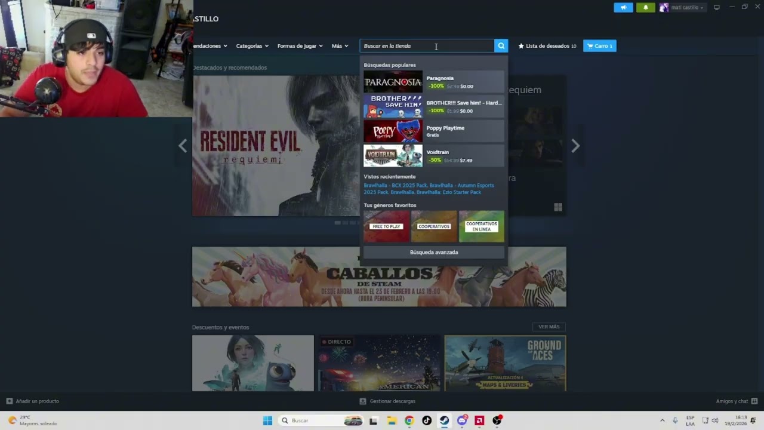Viewport: 764px width, 430px height.
Task: Click the mati castillo profile avatar
Action: coord(664,8)
